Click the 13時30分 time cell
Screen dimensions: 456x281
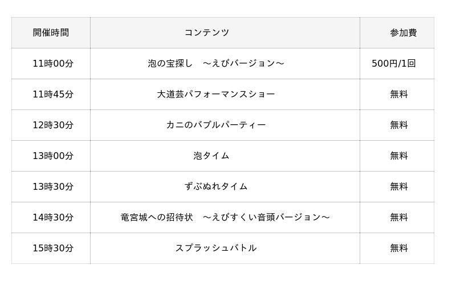click(53, 186)
